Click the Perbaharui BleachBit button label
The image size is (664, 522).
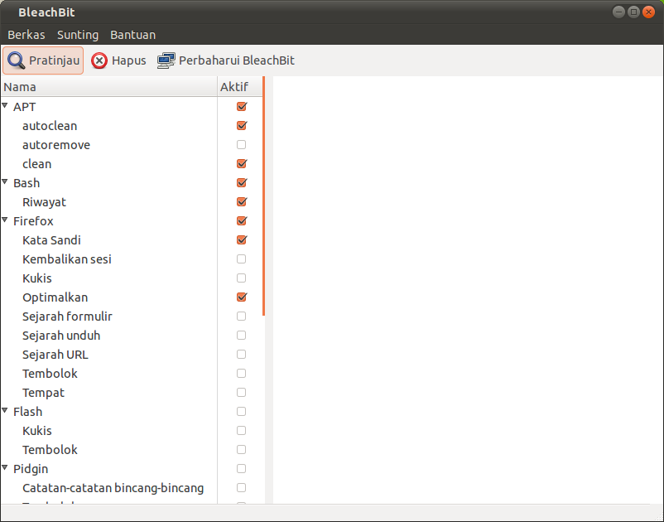click(x=236, y=60)
